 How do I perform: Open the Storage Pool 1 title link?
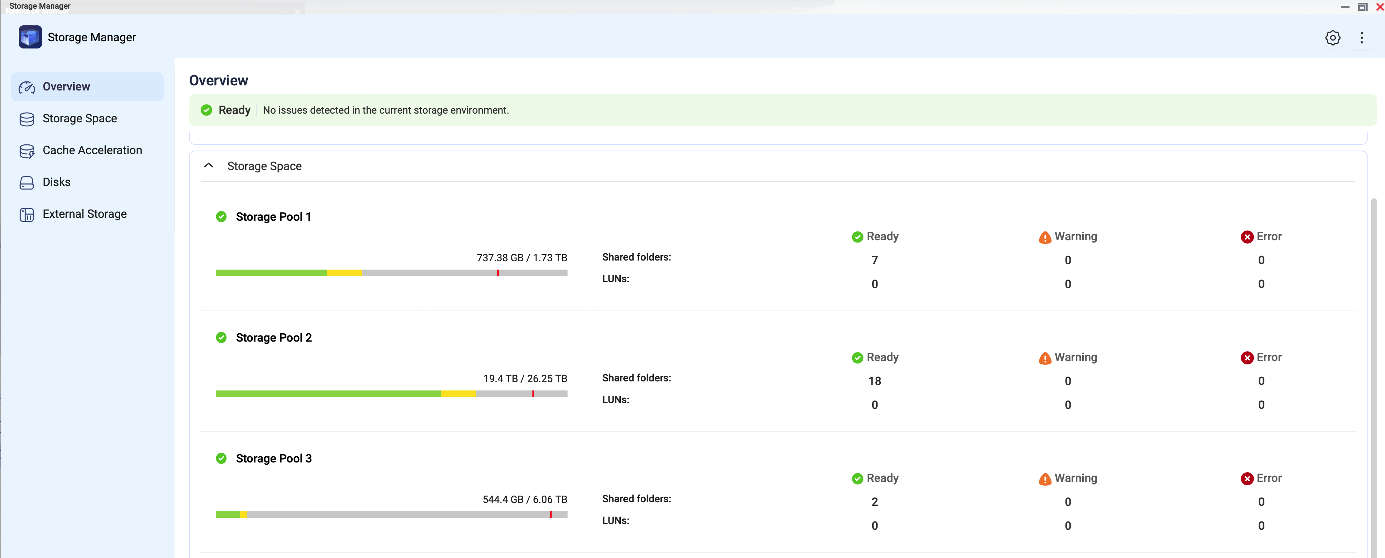click(273, 216)
